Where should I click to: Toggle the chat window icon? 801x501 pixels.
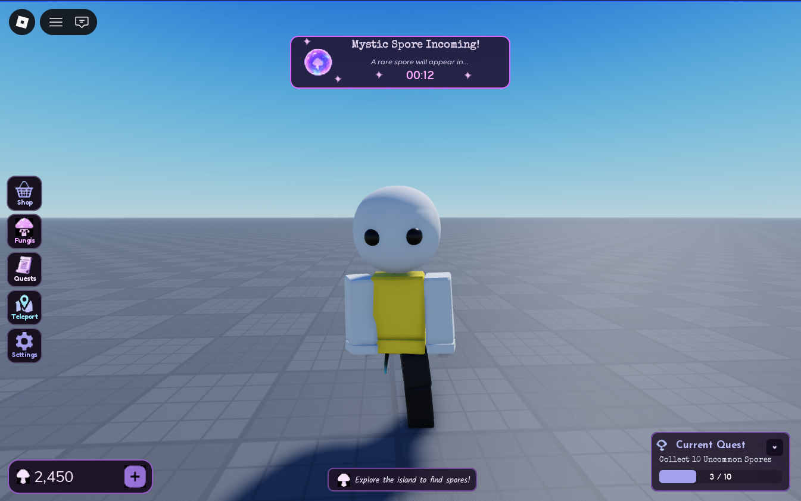click(x=82, y=22)
